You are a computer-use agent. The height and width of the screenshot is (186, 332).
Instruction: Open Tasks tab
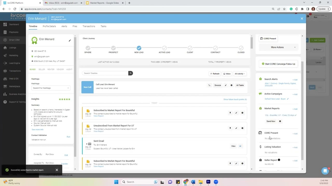point(103,26)
